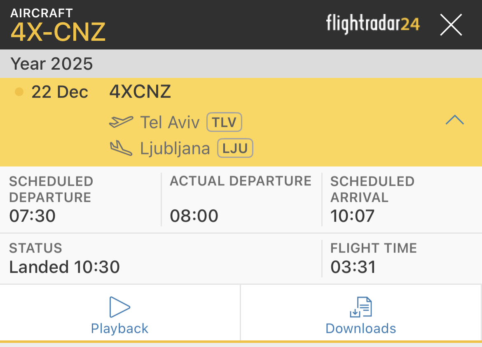Click the arrival airplane icon beside Ljubljana
Screen dimensions: 482x347
pyautogui.click(x=121, y=147)
